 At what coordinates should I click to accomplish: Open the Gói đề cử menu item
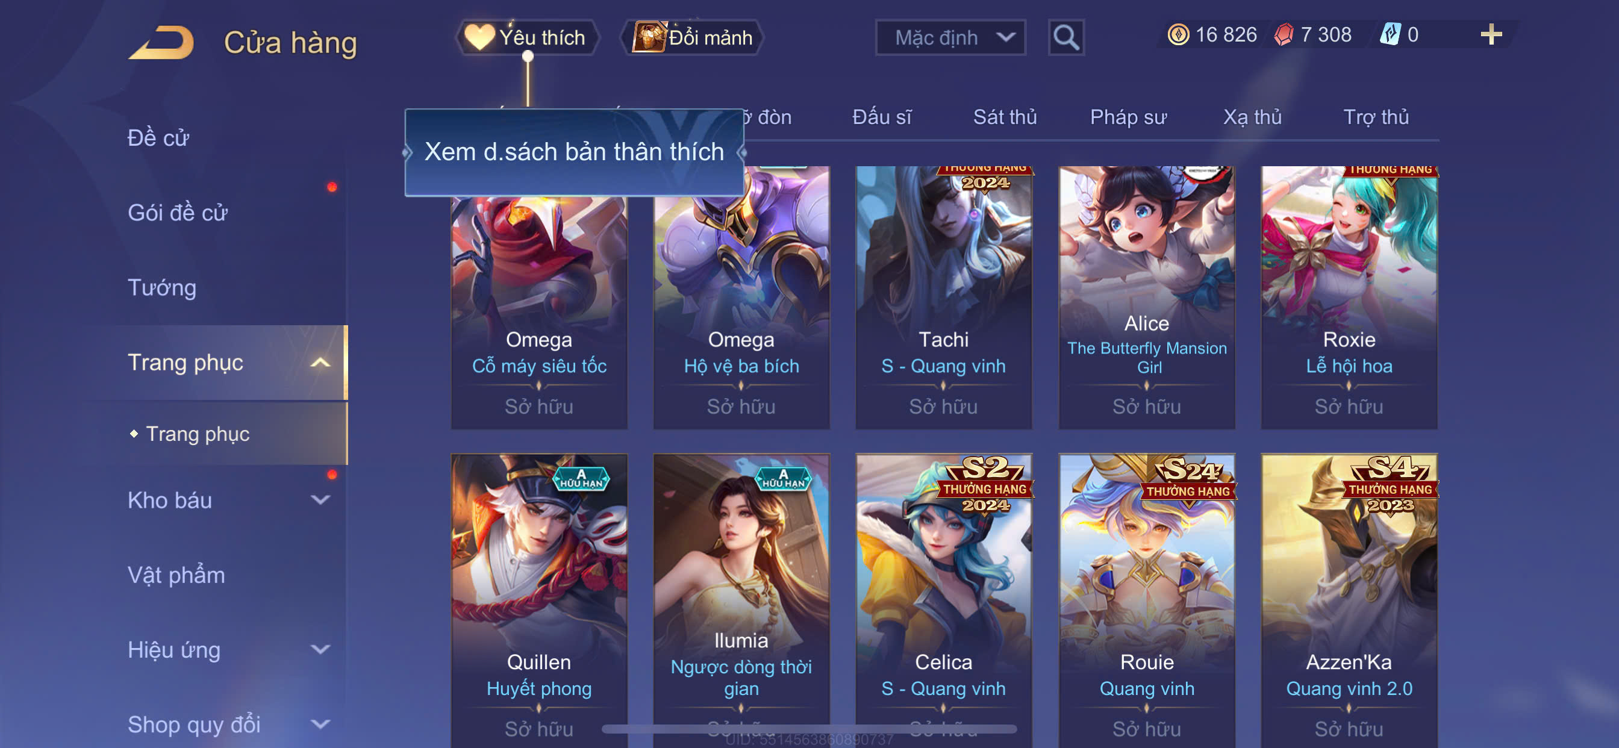[177, 213]
